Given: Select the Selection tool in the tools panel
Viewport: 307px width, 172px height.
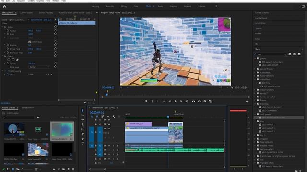Looking at the screenshot, I should (83, 110).
